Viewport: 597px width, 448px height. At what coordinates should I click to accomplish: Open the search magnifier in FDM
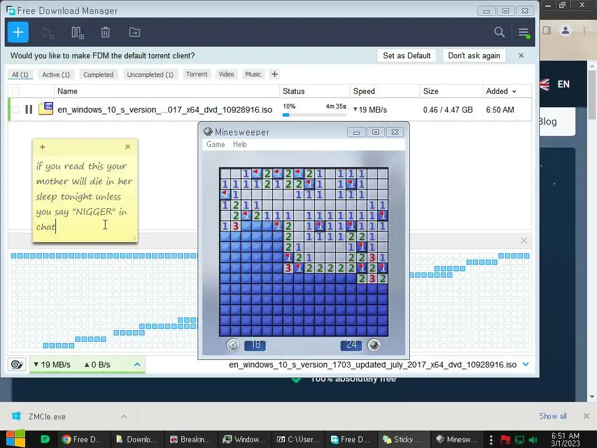(x=499, y=33)
